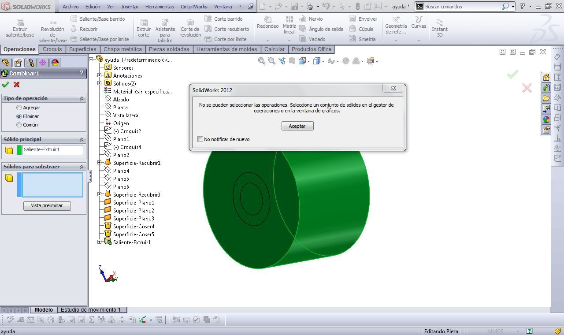Open the Herramientas menu

(160, 7)
